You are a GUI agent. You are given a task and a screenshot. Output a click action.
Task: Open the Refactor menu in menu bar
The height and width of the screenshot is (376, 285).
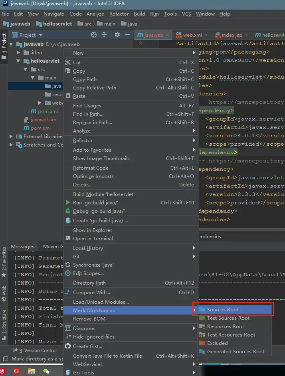pos(119,14)
